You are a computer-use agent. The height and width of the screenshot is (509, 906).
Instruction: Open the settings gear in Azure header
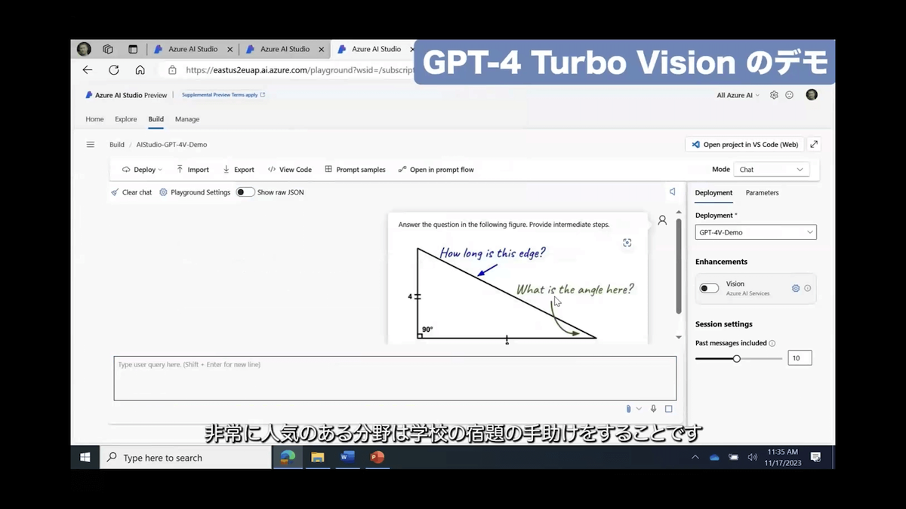pyautogui.click(x=774, y=95)
